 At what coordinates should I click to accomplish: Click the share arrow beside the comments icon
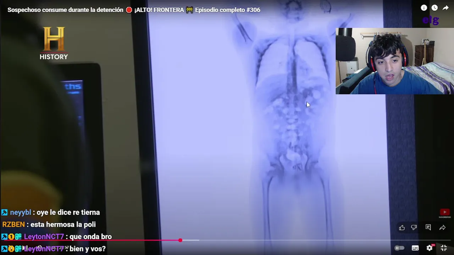pos(442,228)
